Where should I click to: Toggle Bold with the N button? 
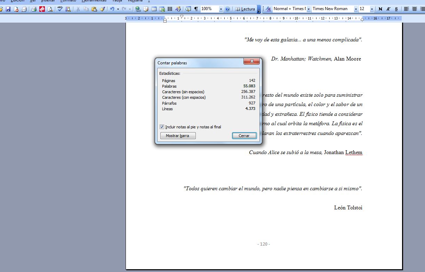click(380, 9)
